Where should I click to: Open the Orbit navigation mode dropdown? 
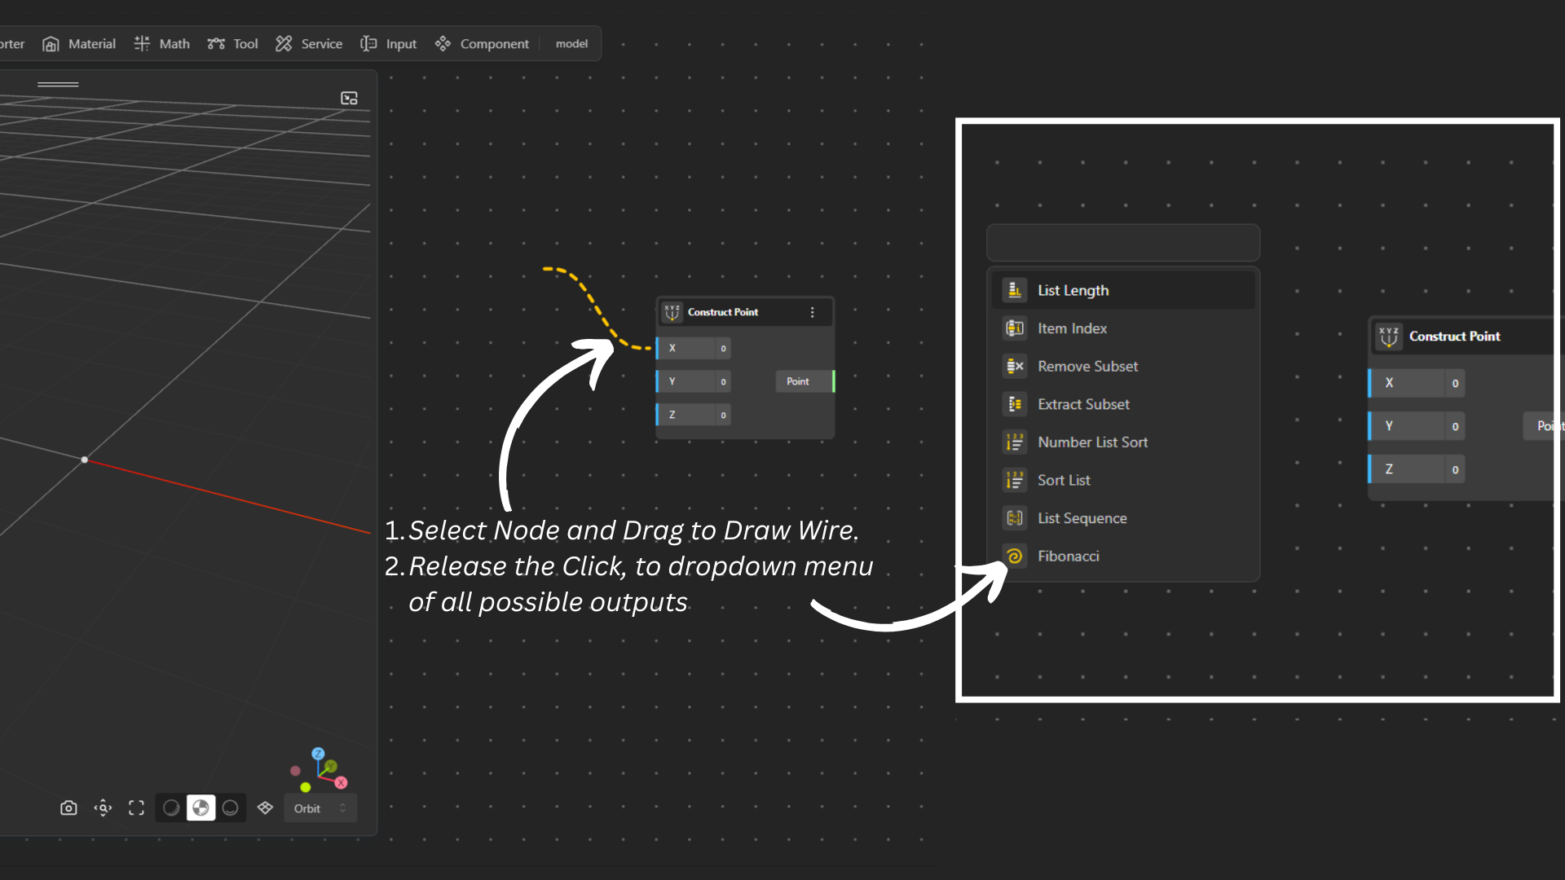click(x=320, y=808)
